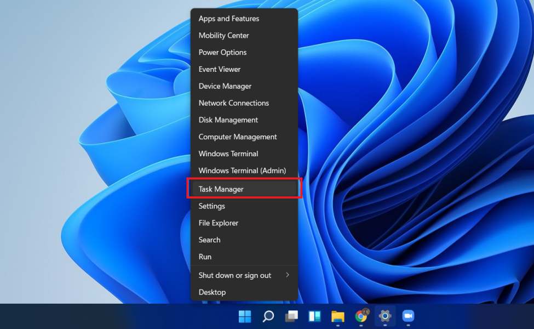Viewport: 534px width, 329px height.
Task: Open Device Manager
Action: coord(244,86)
